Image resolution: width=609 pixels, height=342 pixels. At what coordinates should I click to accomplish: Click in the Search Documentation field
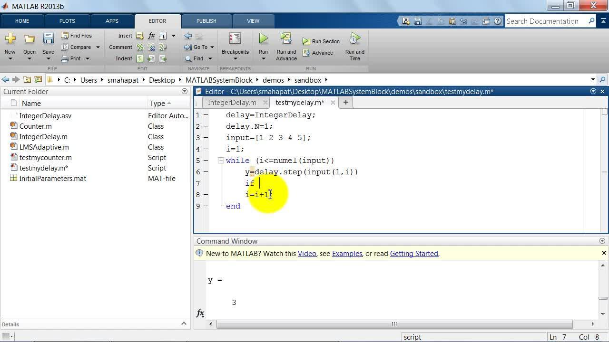click(546, 21)
